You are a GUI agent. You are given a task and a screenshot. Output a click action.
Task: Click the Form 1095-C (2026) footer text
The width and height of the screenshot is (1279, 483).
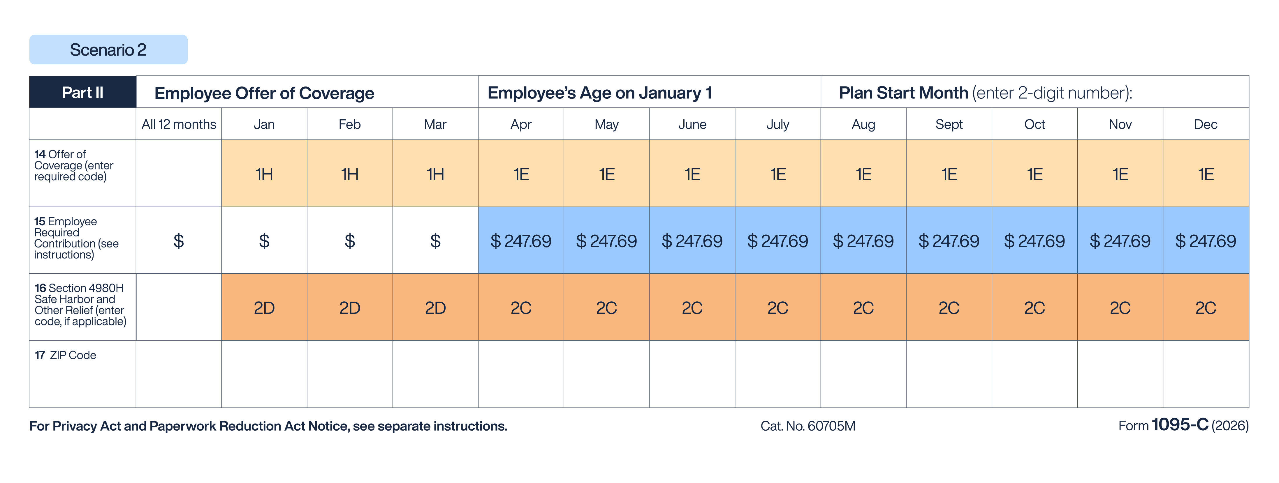(1183, 425)
